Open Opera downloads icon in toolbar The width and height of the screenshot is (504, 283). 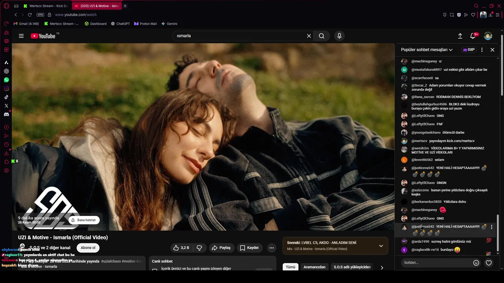491,15
